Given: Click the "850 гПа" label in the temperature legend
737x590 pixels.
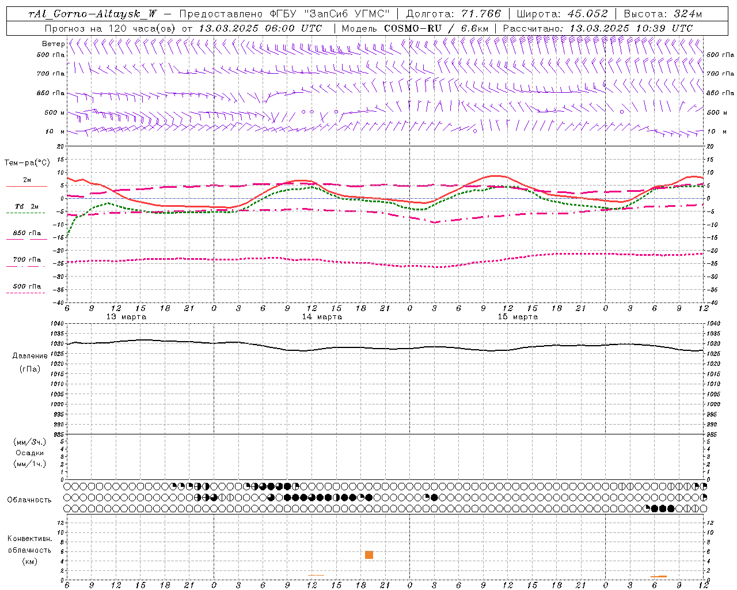Looking at the screenshot, I should pyautogui.click(x=27, y=233).
